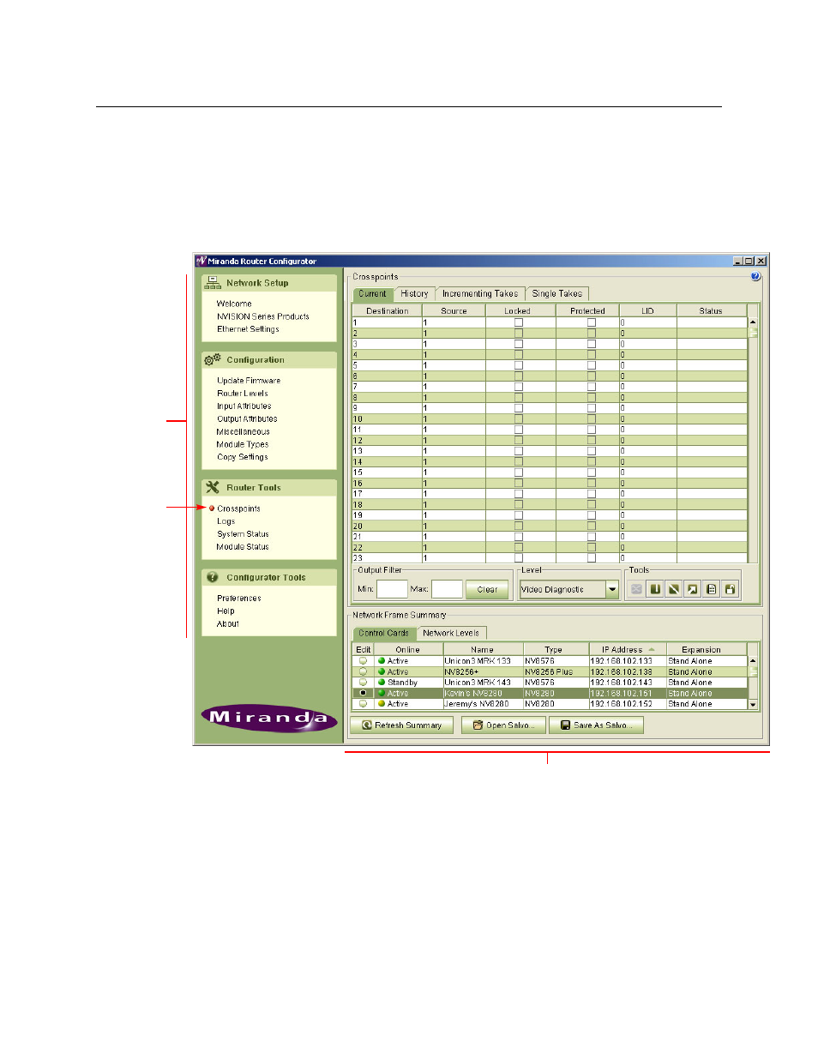Open System Status under Router Tools
818x1059 pixels.
click(243, 534)
